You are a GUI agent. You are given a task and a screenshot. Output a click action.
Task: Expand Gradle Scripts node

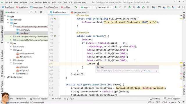click(x=5, y=77)
